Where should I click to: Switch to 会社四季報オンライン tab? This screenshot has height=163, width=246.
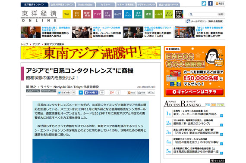[62, 5]
